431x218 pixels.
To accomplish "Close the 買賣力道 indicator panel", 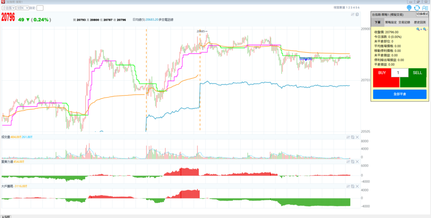I will point(357,162).
